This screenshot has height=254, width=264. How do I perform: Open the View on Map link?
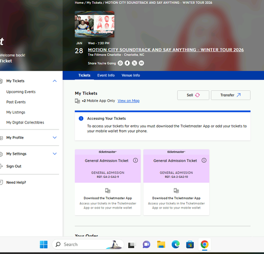pyautogui.click(x=128, y=101)
